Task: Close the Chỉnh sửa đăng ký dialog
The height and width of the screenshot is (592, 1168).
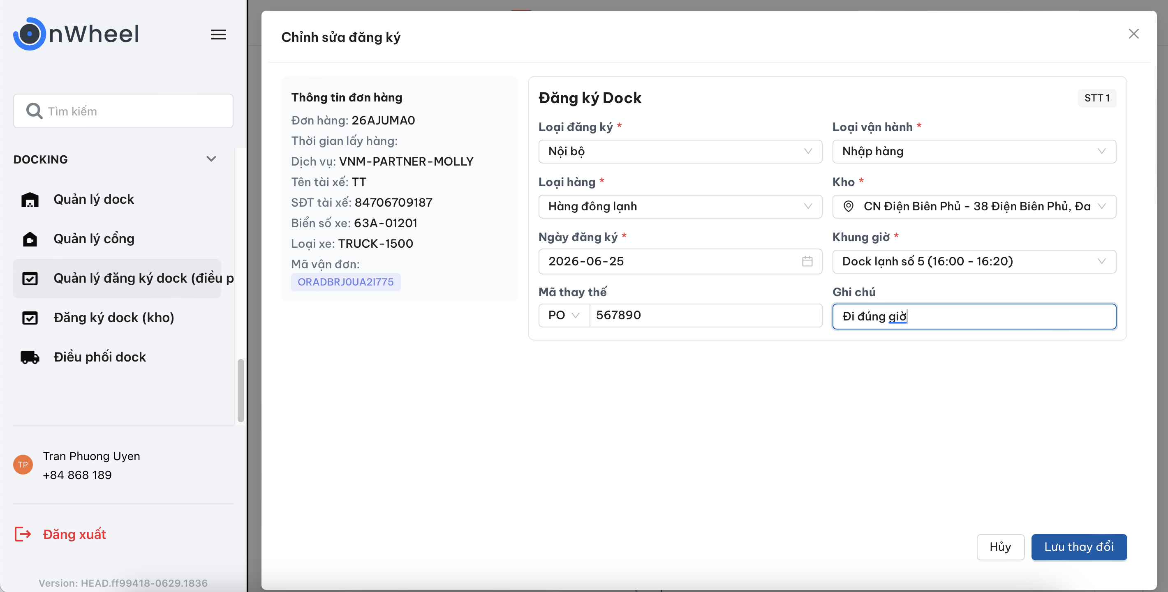Action: coord(1133,34)
